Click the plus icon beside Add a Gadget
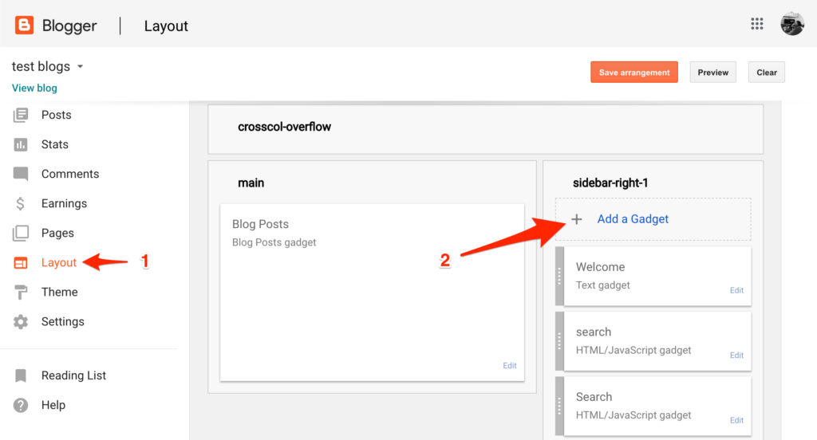 tap(576, 219)
